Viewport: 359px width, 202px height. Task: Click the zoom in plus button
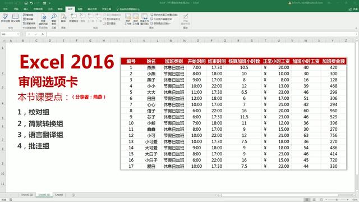tap(348, 200)
